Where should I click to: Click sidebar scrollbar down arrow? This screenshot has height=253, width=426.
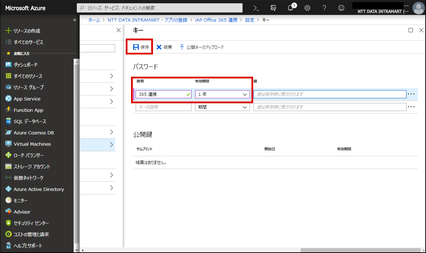(x=76, y=250)
